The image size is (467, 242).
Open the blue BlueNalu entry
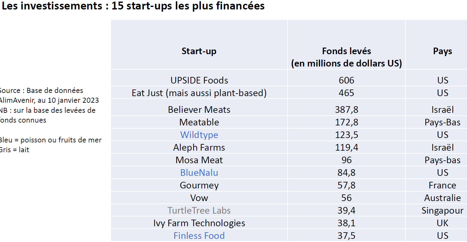(x=199, y=173)
